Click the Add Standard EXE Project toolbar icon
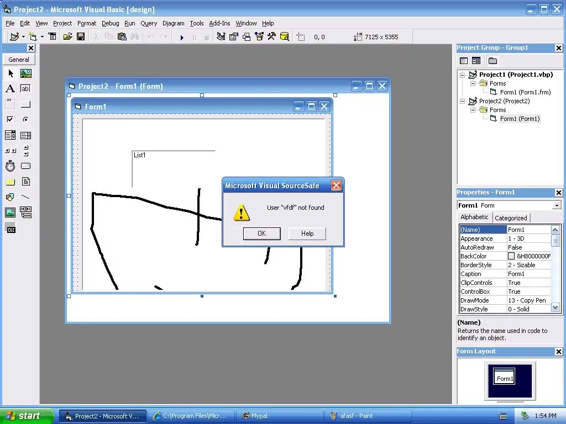Viewport: 566px width, 424px height. coord(14,37)
